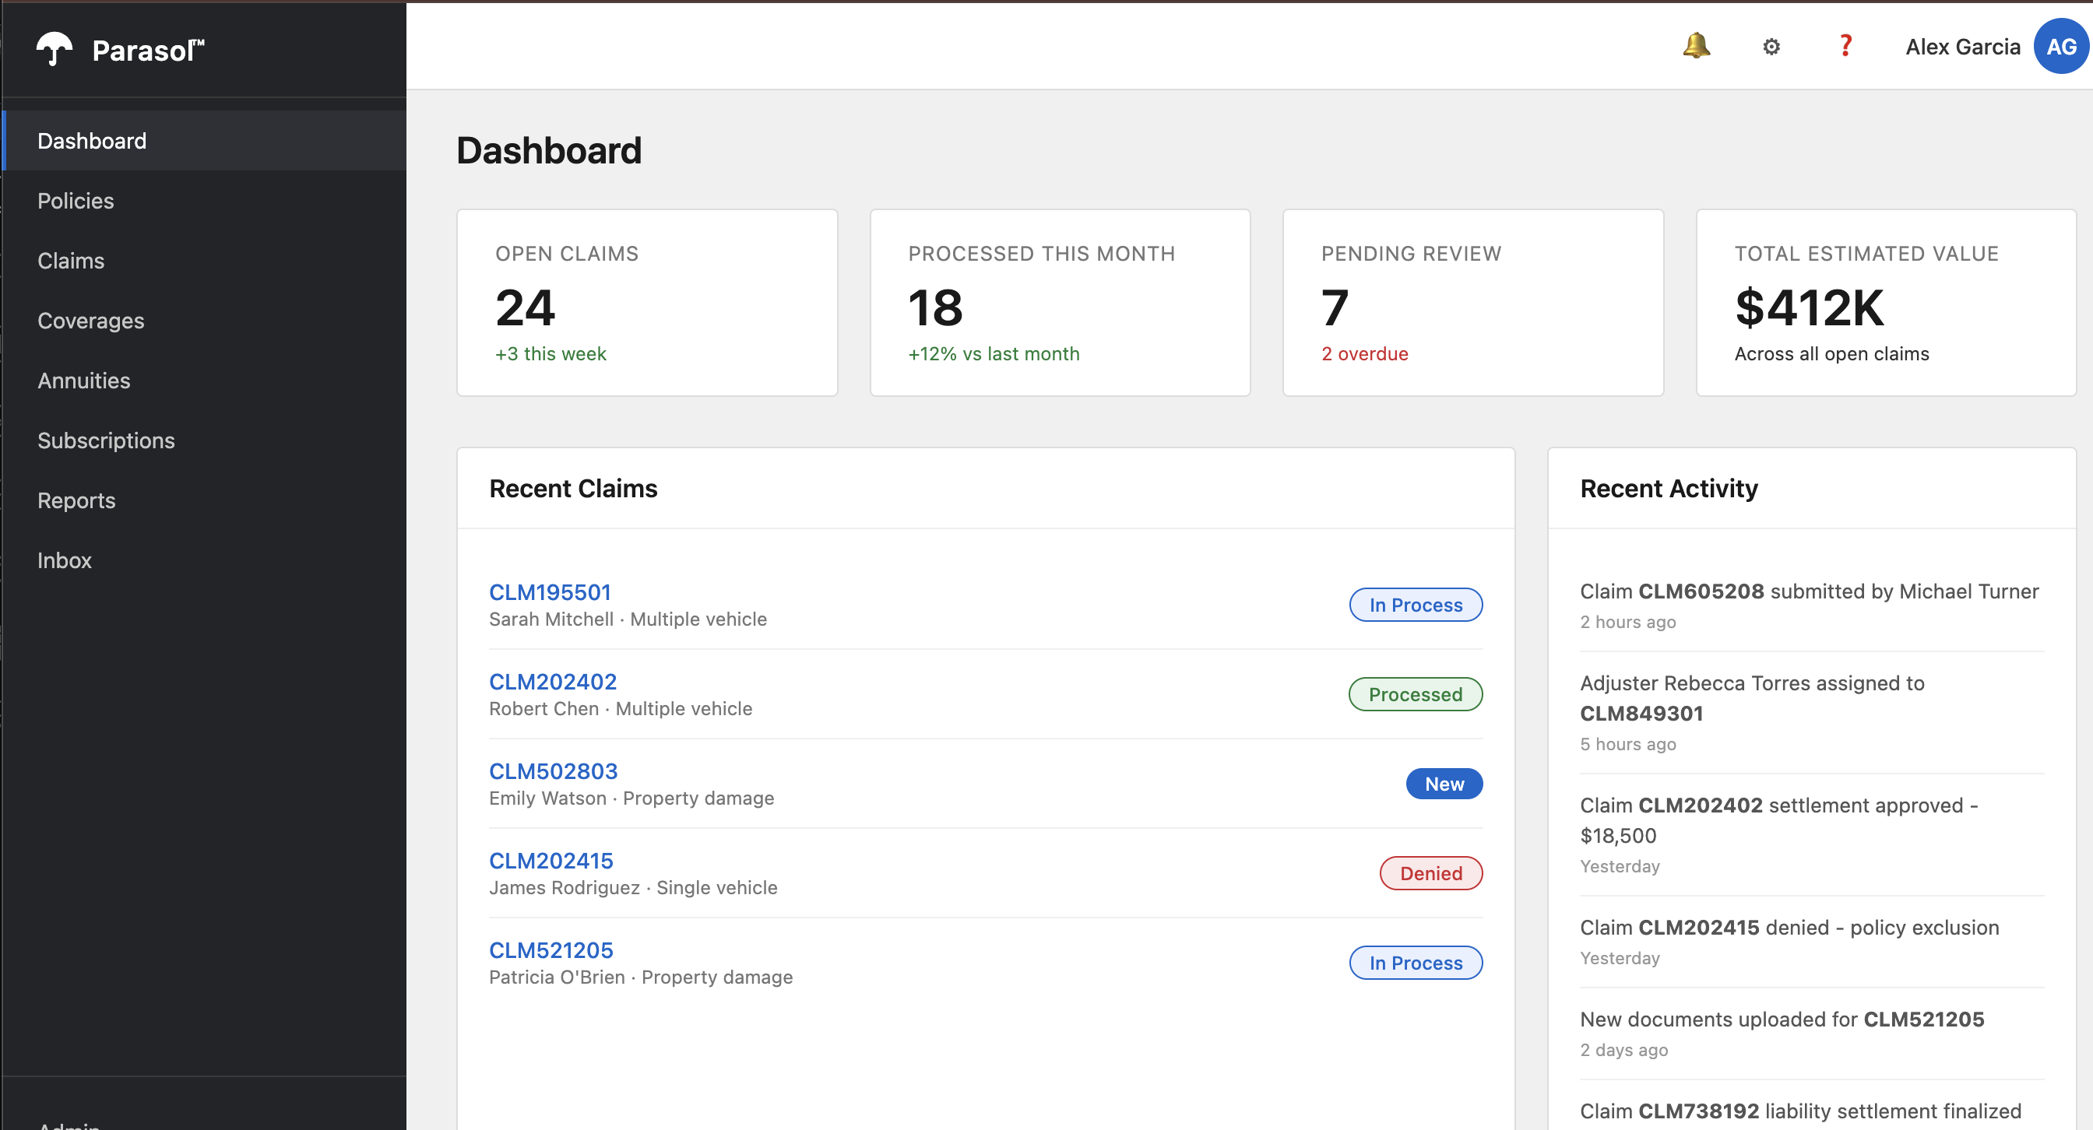The image size is (2093, 1130).
Task: Open the Inbox from the sidebar
Action: pos(64,561)
